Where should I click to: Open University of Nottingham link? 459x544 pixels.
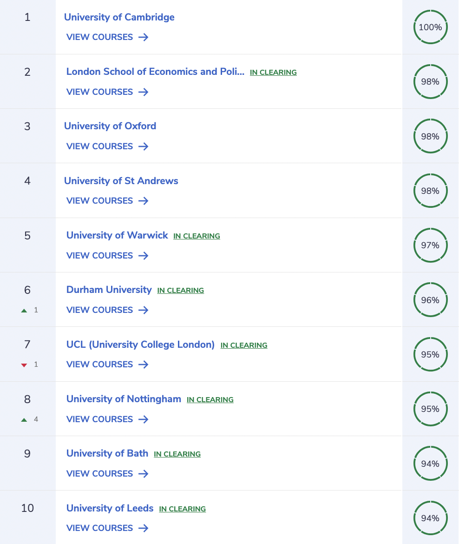pyautogui.click(x=124, y=399)
